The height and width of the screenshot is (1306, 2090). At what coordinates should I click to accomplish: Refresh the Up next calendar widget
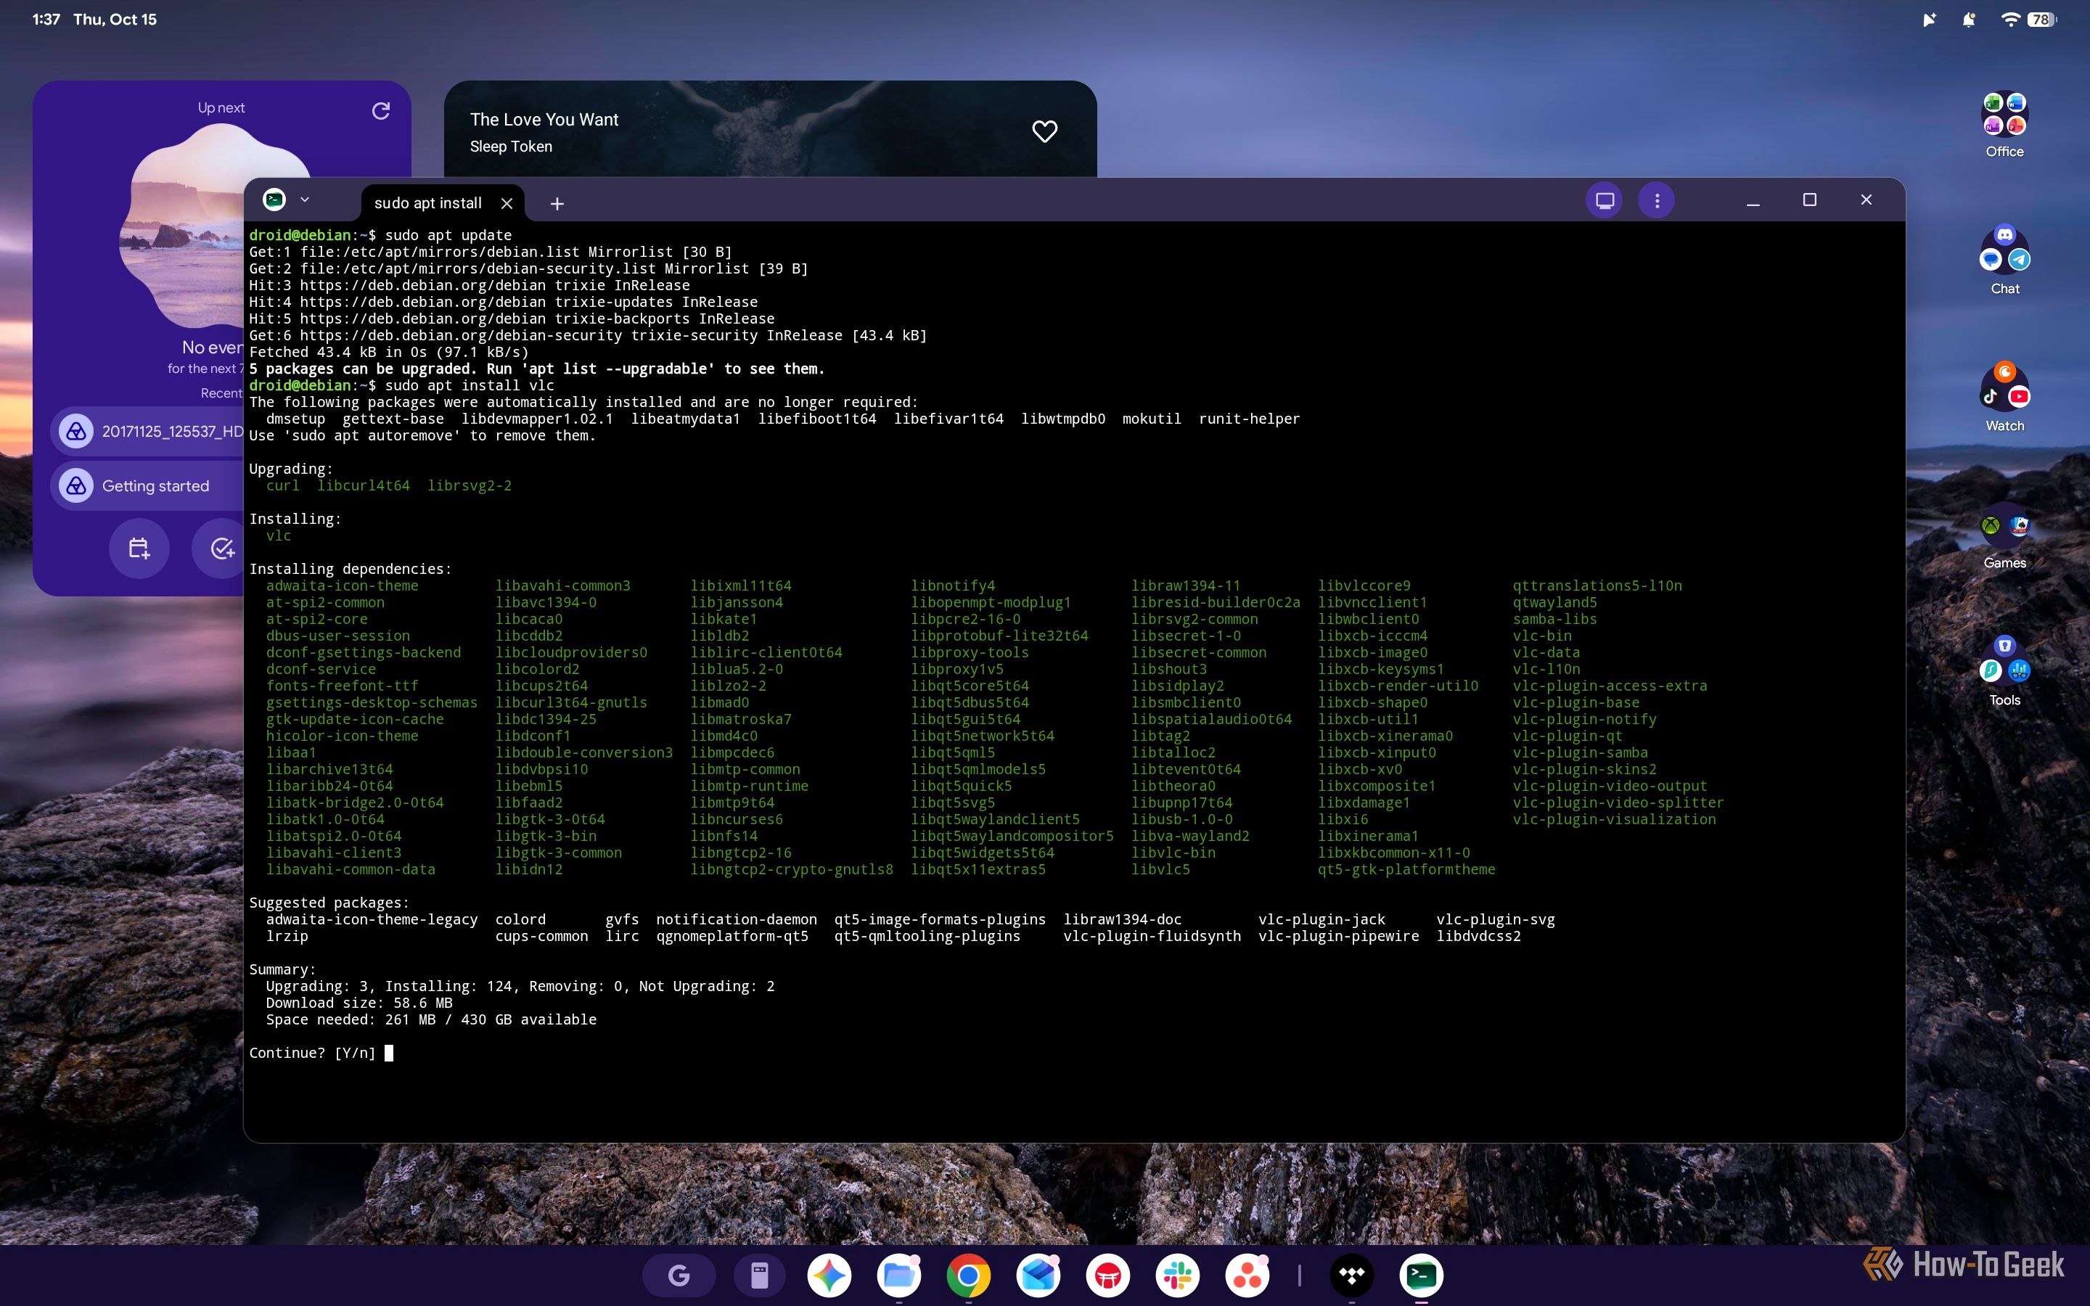point(381,110)
